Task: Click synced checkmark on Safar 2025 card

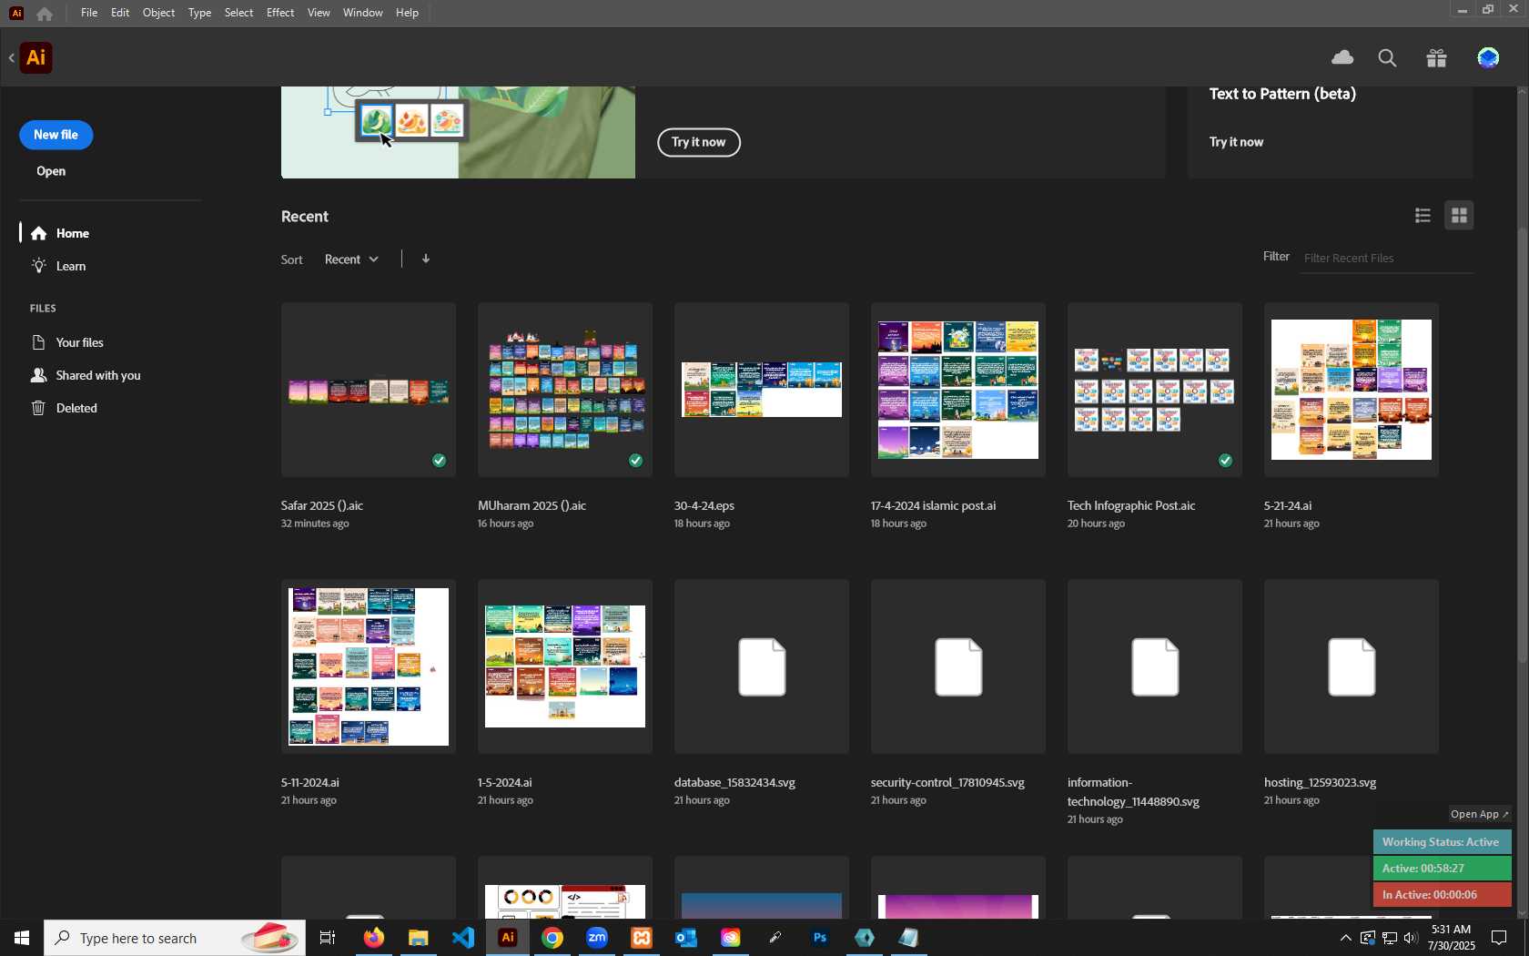Action: [x=440, y=461]
